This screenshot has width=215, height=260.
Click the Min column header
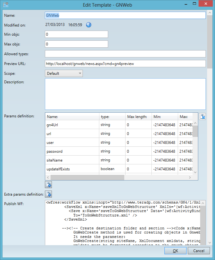165,116
